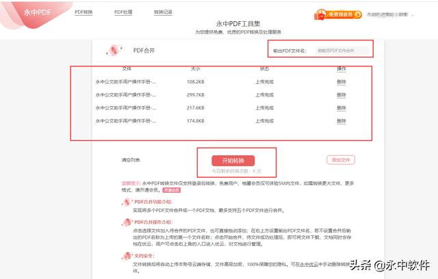Select the file name in the 299.7KB row
Image resolution: width=438 pixels, height=279 pixels.
(126, 95)
